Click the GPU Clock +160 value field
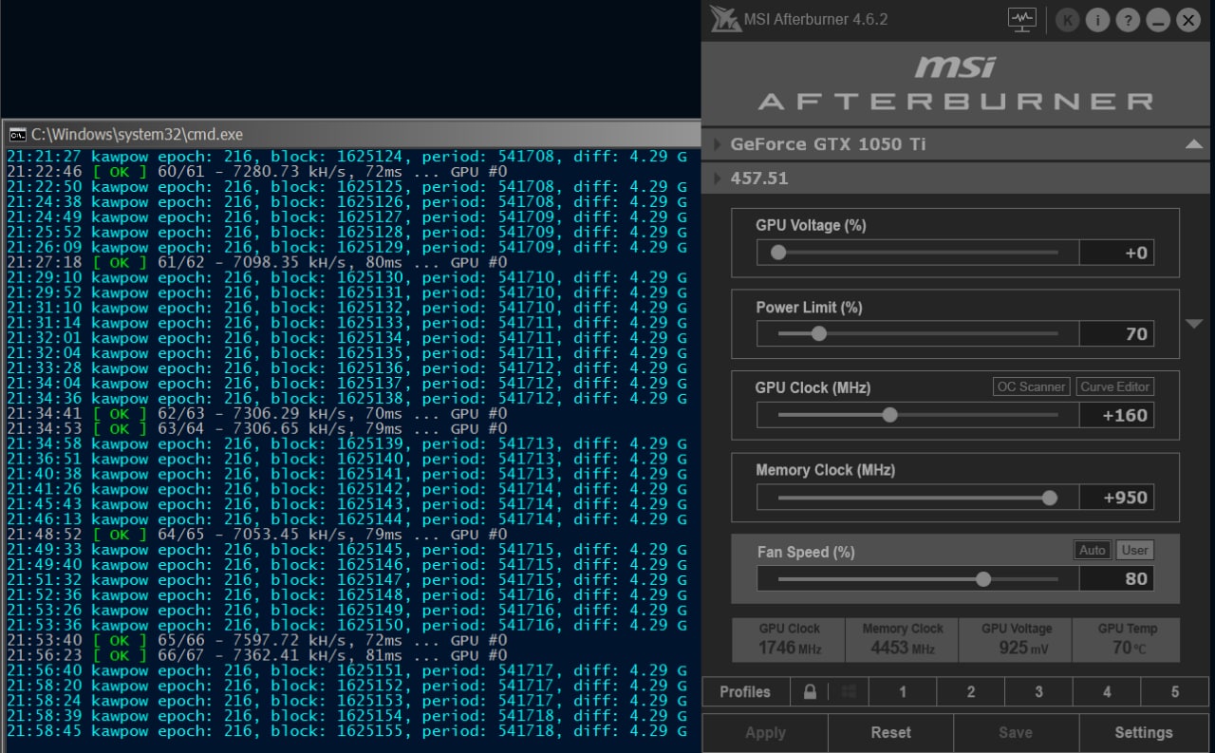Image resolution: width=1215 pixels, height=753 pixels. pos(1117,415)
